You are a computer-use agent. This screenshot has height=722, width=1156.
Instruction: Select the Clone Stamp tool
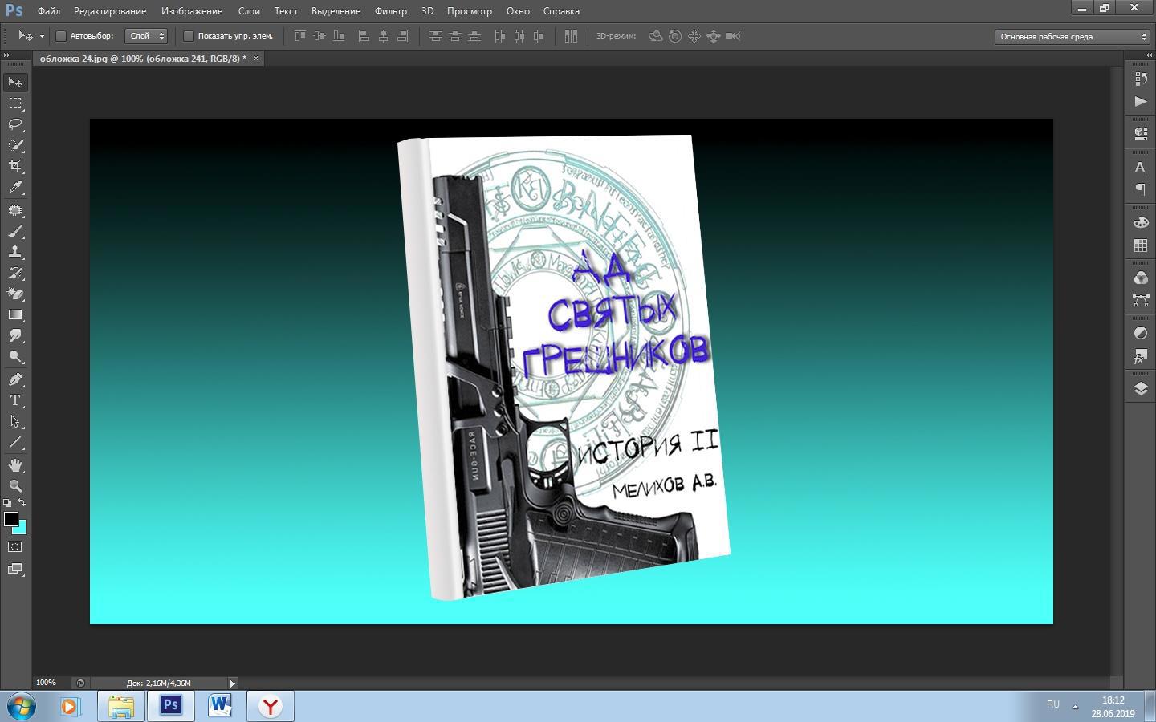pyautogui.click(x=15, y=252)
